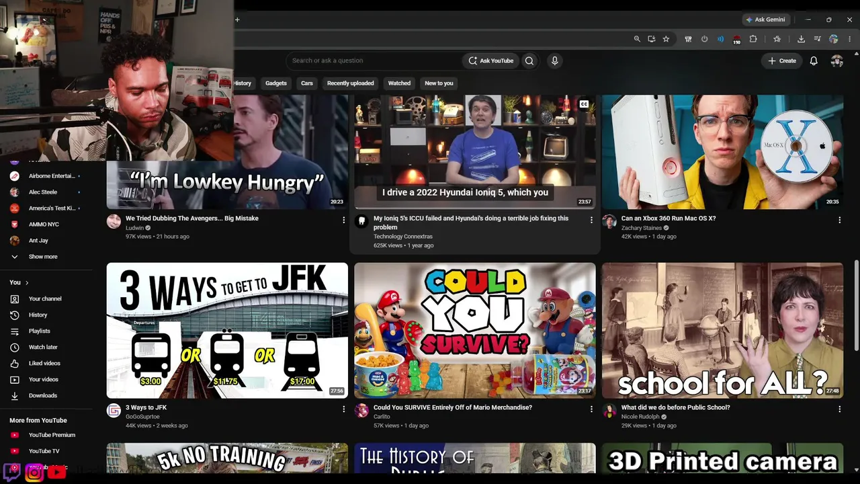
Task: Click the browser zoom magnifier icon
Action: 637,39
